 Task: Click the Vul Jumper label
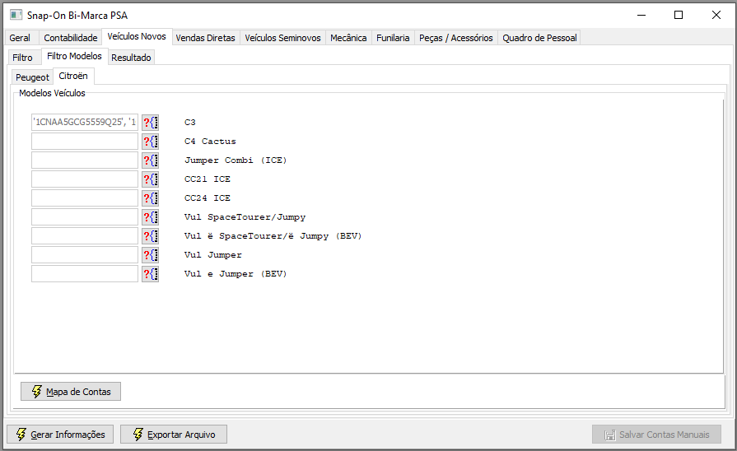[x=213, y=255]
